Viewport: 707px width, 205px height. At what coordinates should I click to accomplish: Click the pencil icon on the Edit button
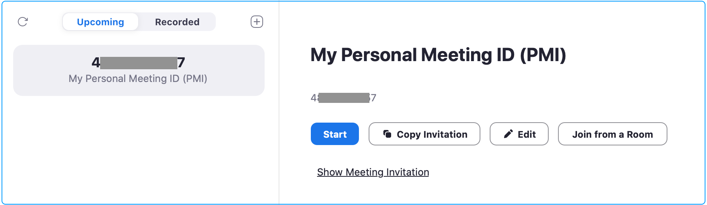coord(508,134)
